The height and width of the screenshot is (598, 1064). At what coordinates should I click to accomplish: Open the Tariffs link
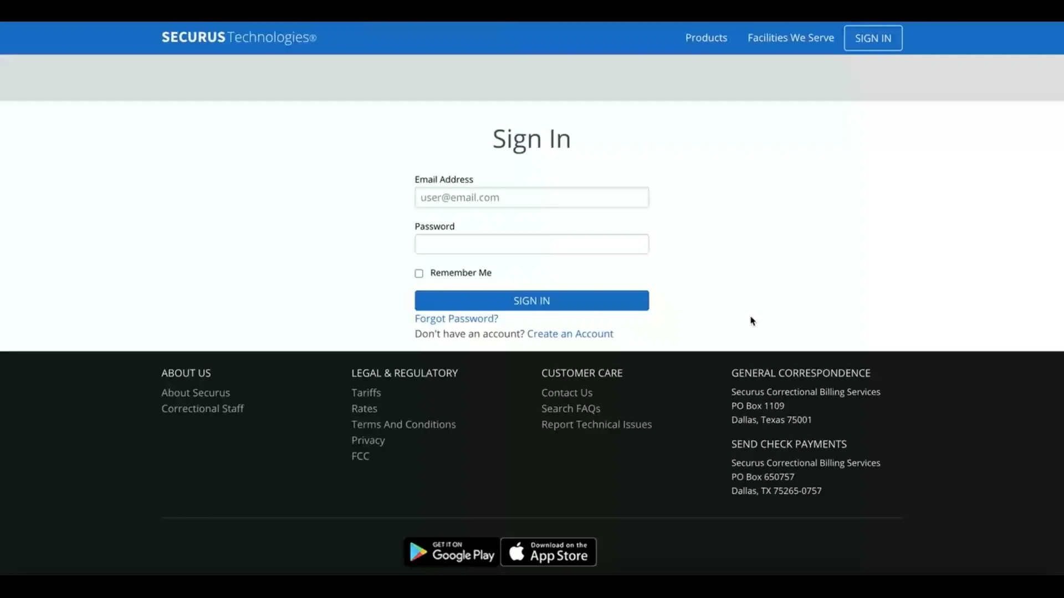click(366, 393)
